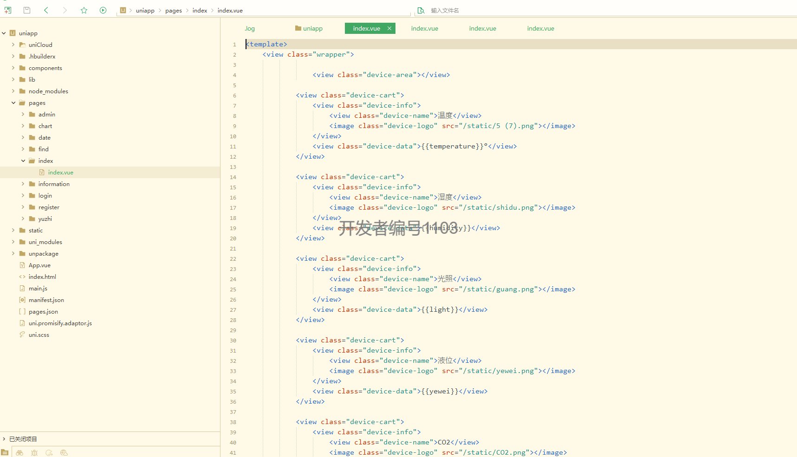Click the sync refresh icon at bottom
This screenshot has height=457, width=797.
pos(49,453)
